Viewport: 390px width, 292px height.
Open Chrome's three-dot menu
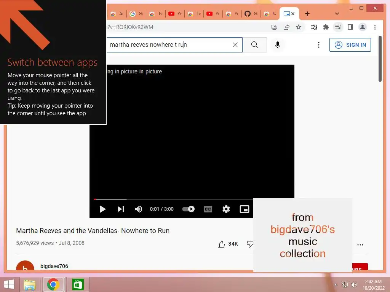tap(375, 27)
